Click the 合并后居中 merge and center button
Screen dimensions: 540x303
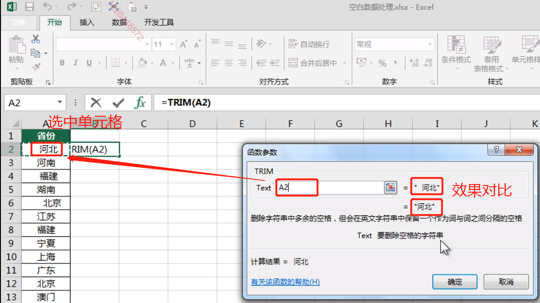click(313, 63)
